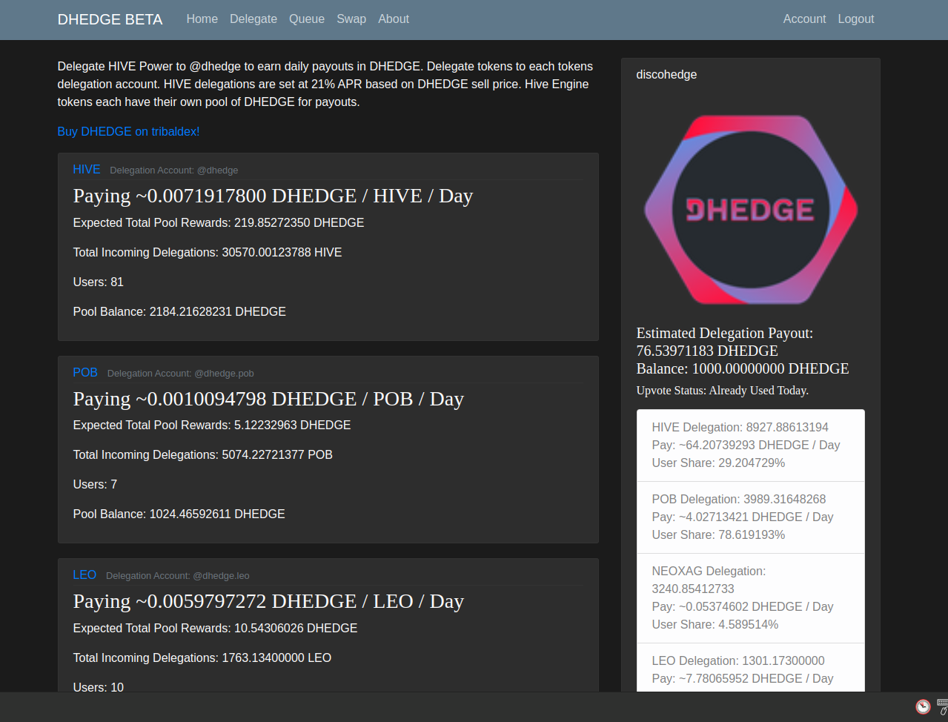Click 'User Share: 29.204729%' value
The image size is (948, 722).
point(718,463)
